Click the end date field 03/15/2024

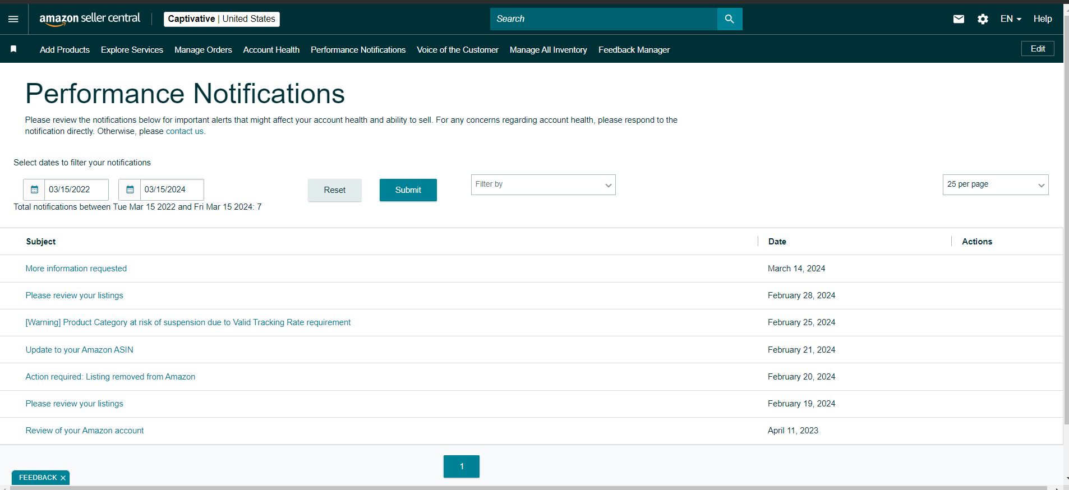[172, 189]
